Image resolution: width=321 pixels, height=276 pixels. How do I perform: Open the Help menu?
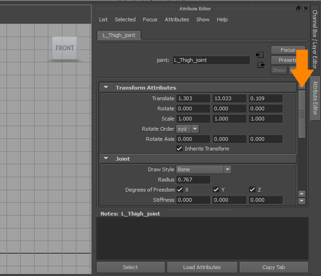coord(222,19)
